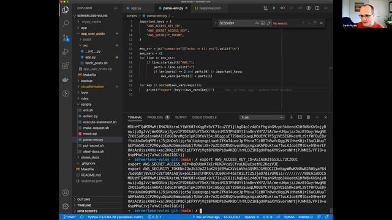Maximize the panel with the up chevron

point(317,117)
